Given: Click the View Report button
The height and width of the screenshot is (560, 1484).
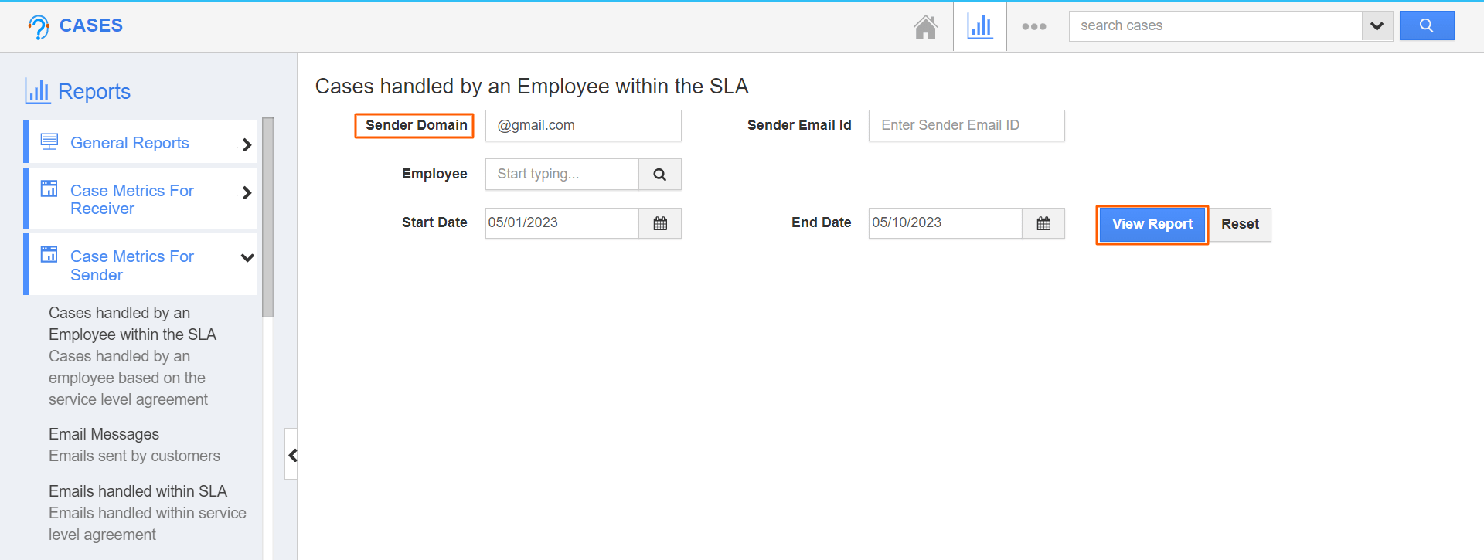Looking at the screenshot, I should 1152,224.
